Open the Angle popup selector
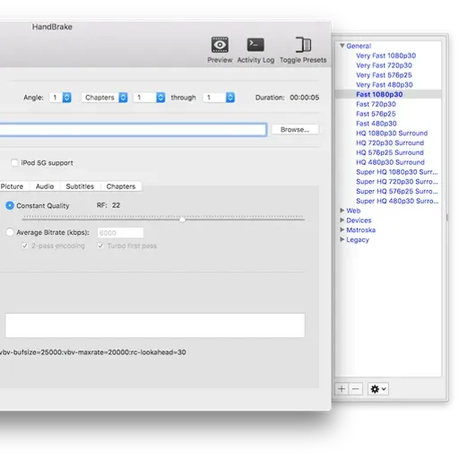459x459 pixels. [x=60, y=98]
